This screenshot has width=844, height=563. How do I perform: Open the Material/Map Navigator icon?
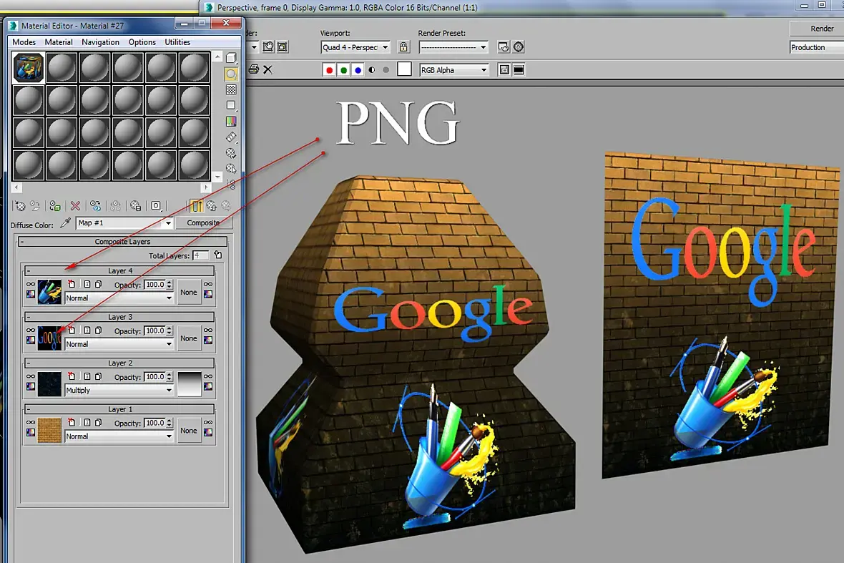point(232,185)
